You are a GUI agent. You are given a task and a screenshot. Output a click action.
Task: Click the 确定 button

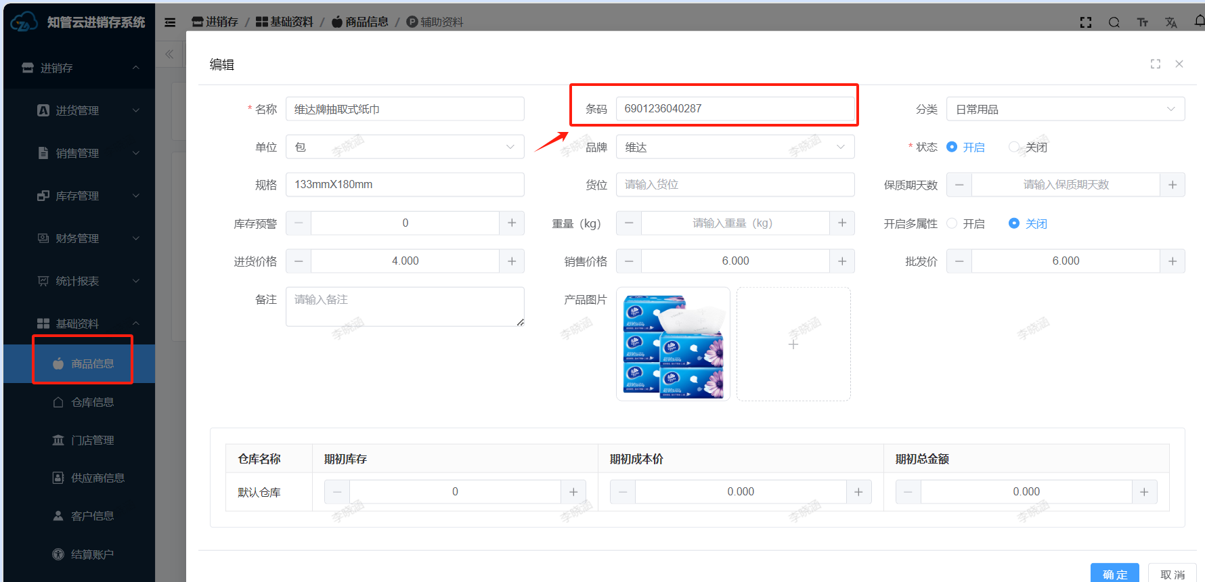click(1114, 574)
